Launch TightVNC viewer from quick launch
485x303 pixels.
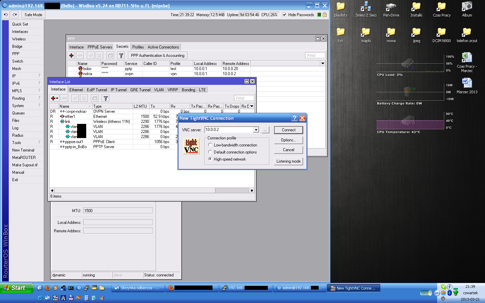click(x=56, y=298)
